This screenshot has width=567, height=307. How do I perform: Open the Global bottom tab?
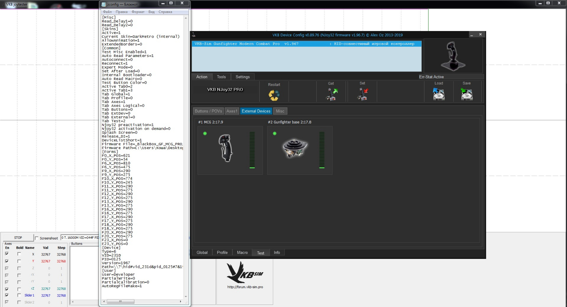202,253
